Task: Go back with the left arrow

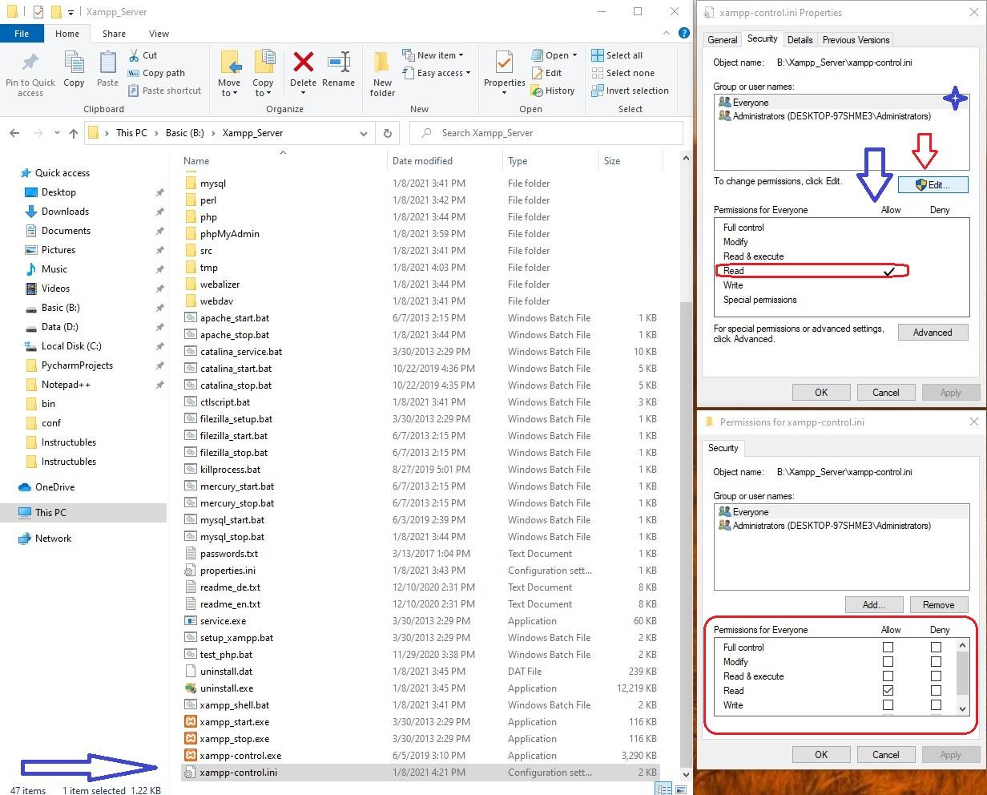Action: click(14, 133)
